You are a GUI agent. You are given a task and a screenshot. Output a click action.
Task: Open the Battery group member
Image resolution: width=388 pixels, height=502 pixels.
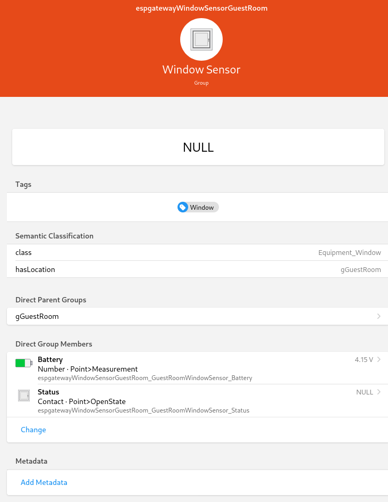point(197,368)
